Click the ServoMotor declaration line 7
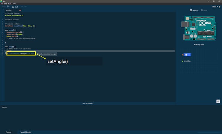 [x=20, y=26]
